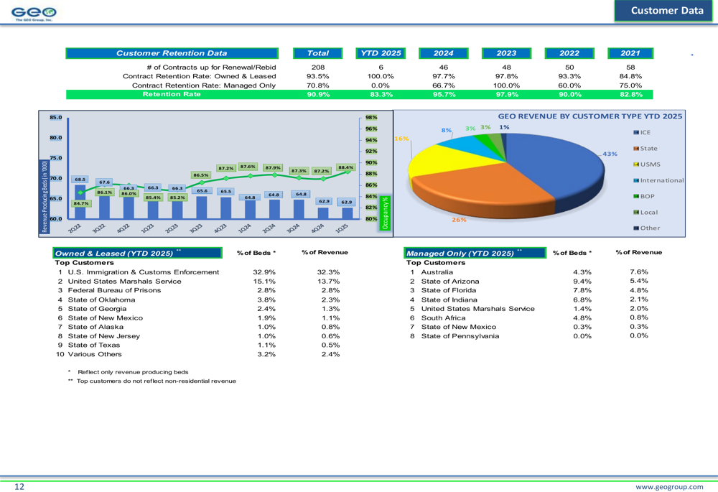Select the 'Occupancy %' axis label

click(385, 213)
